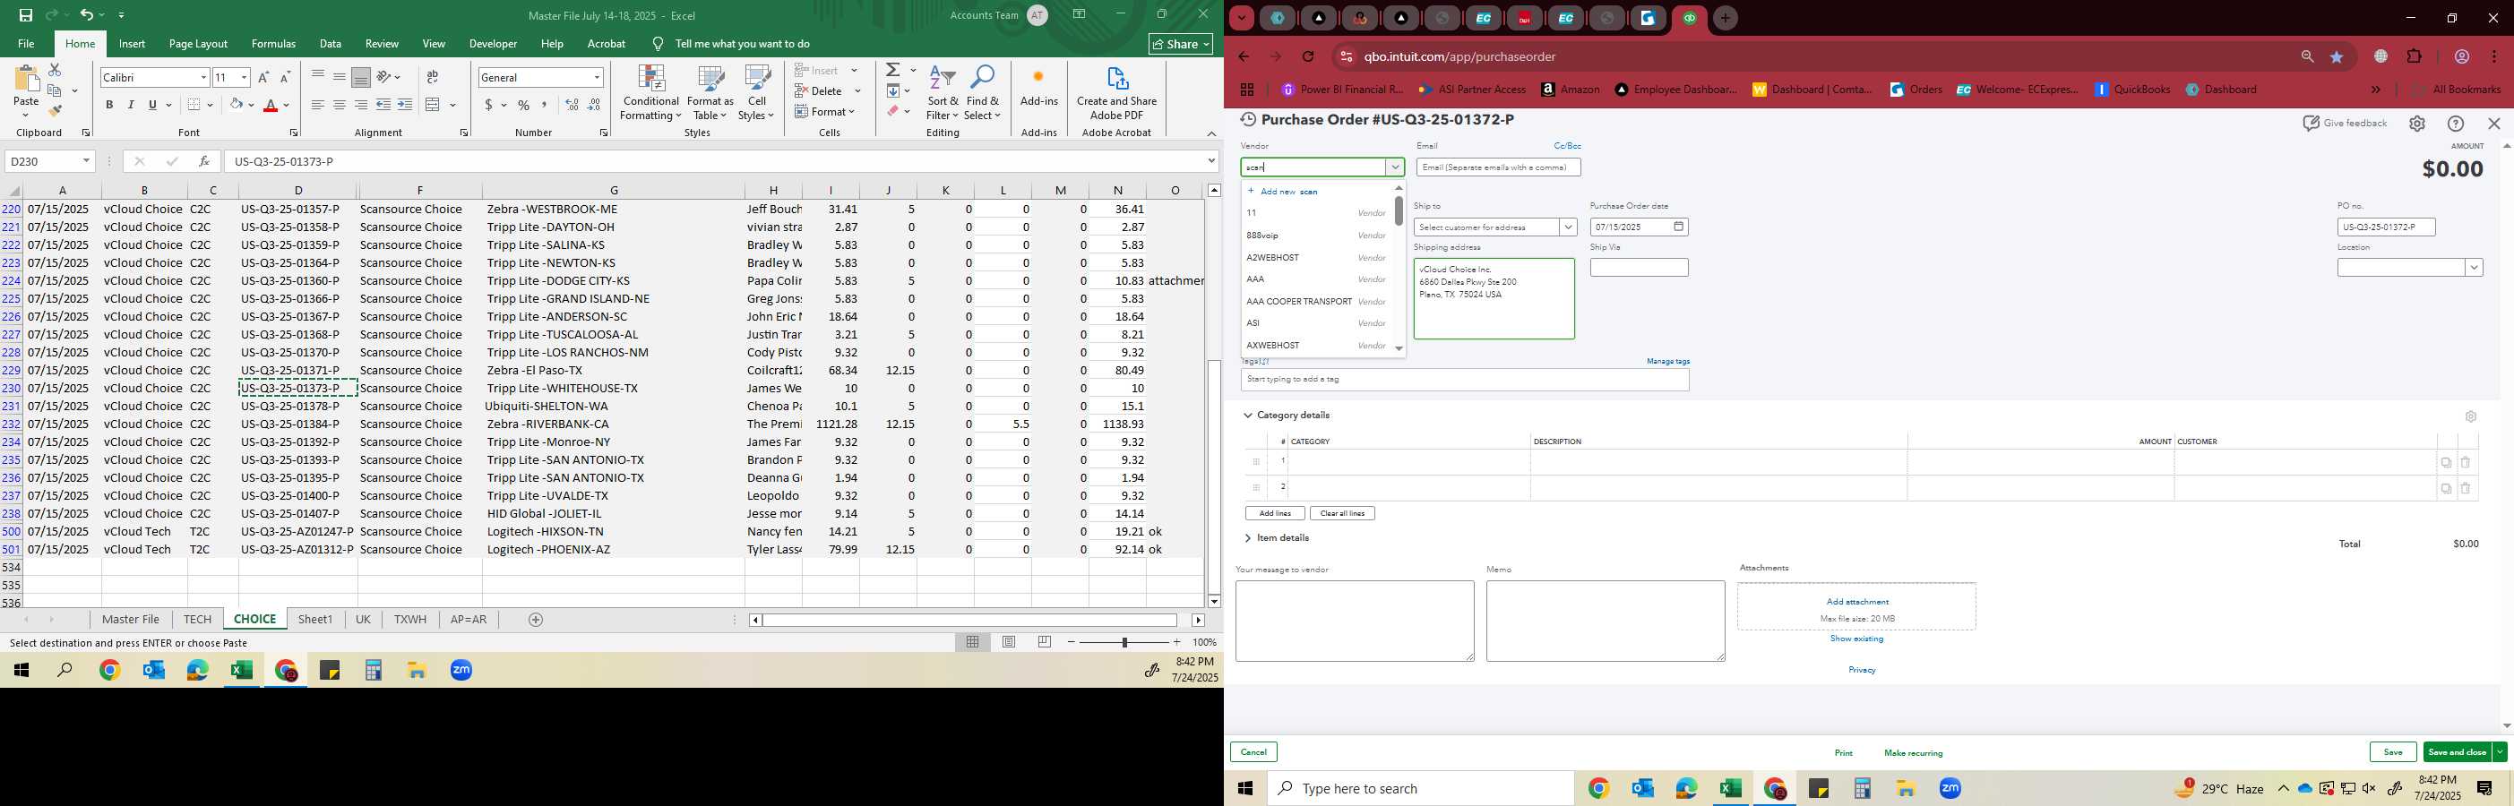Switch to TECH sheet tab
Screen dimensions: 2514x806
point(197,620)
